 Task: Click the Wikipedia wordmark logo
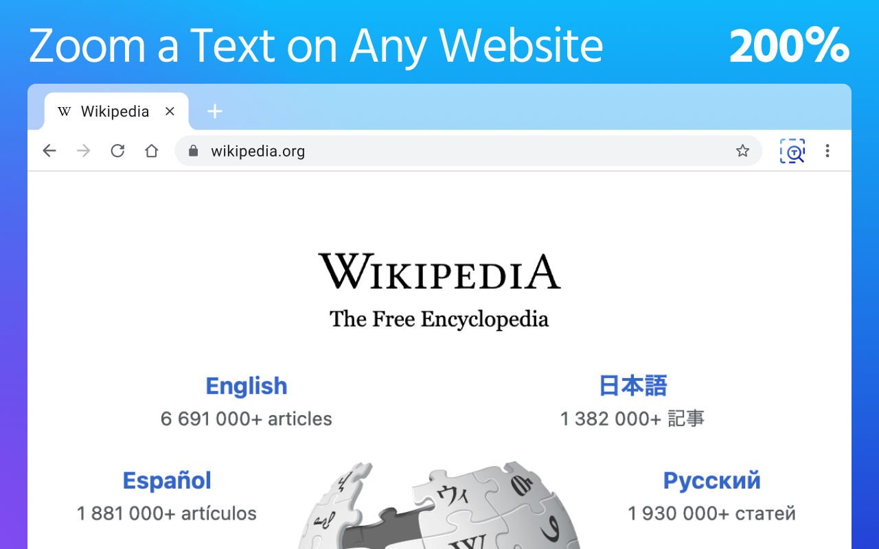pyautogui.click(x=439, y=271)
